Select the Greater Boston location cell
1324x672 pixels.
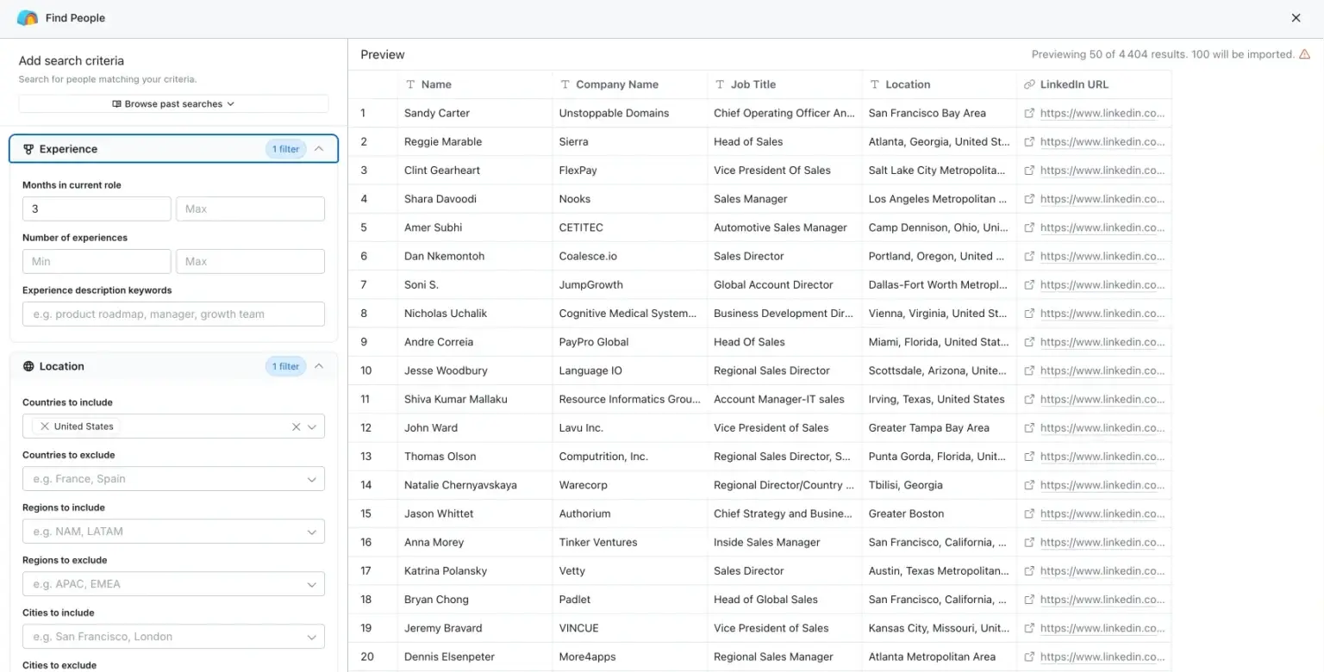tap(940, 513)
